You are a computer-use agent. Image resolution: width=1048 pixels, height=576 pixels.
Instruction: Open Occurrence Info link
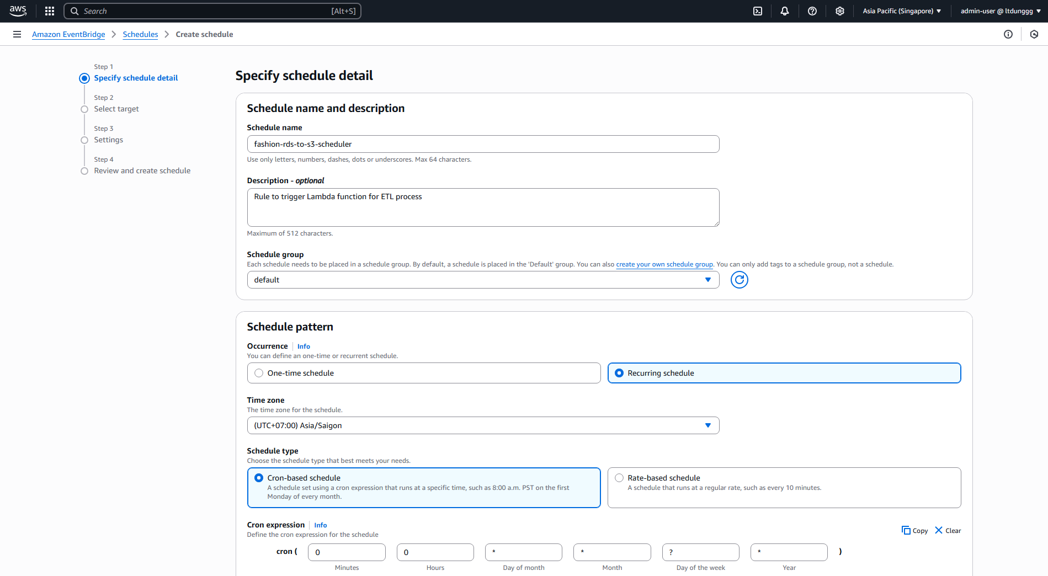point(304,346)
